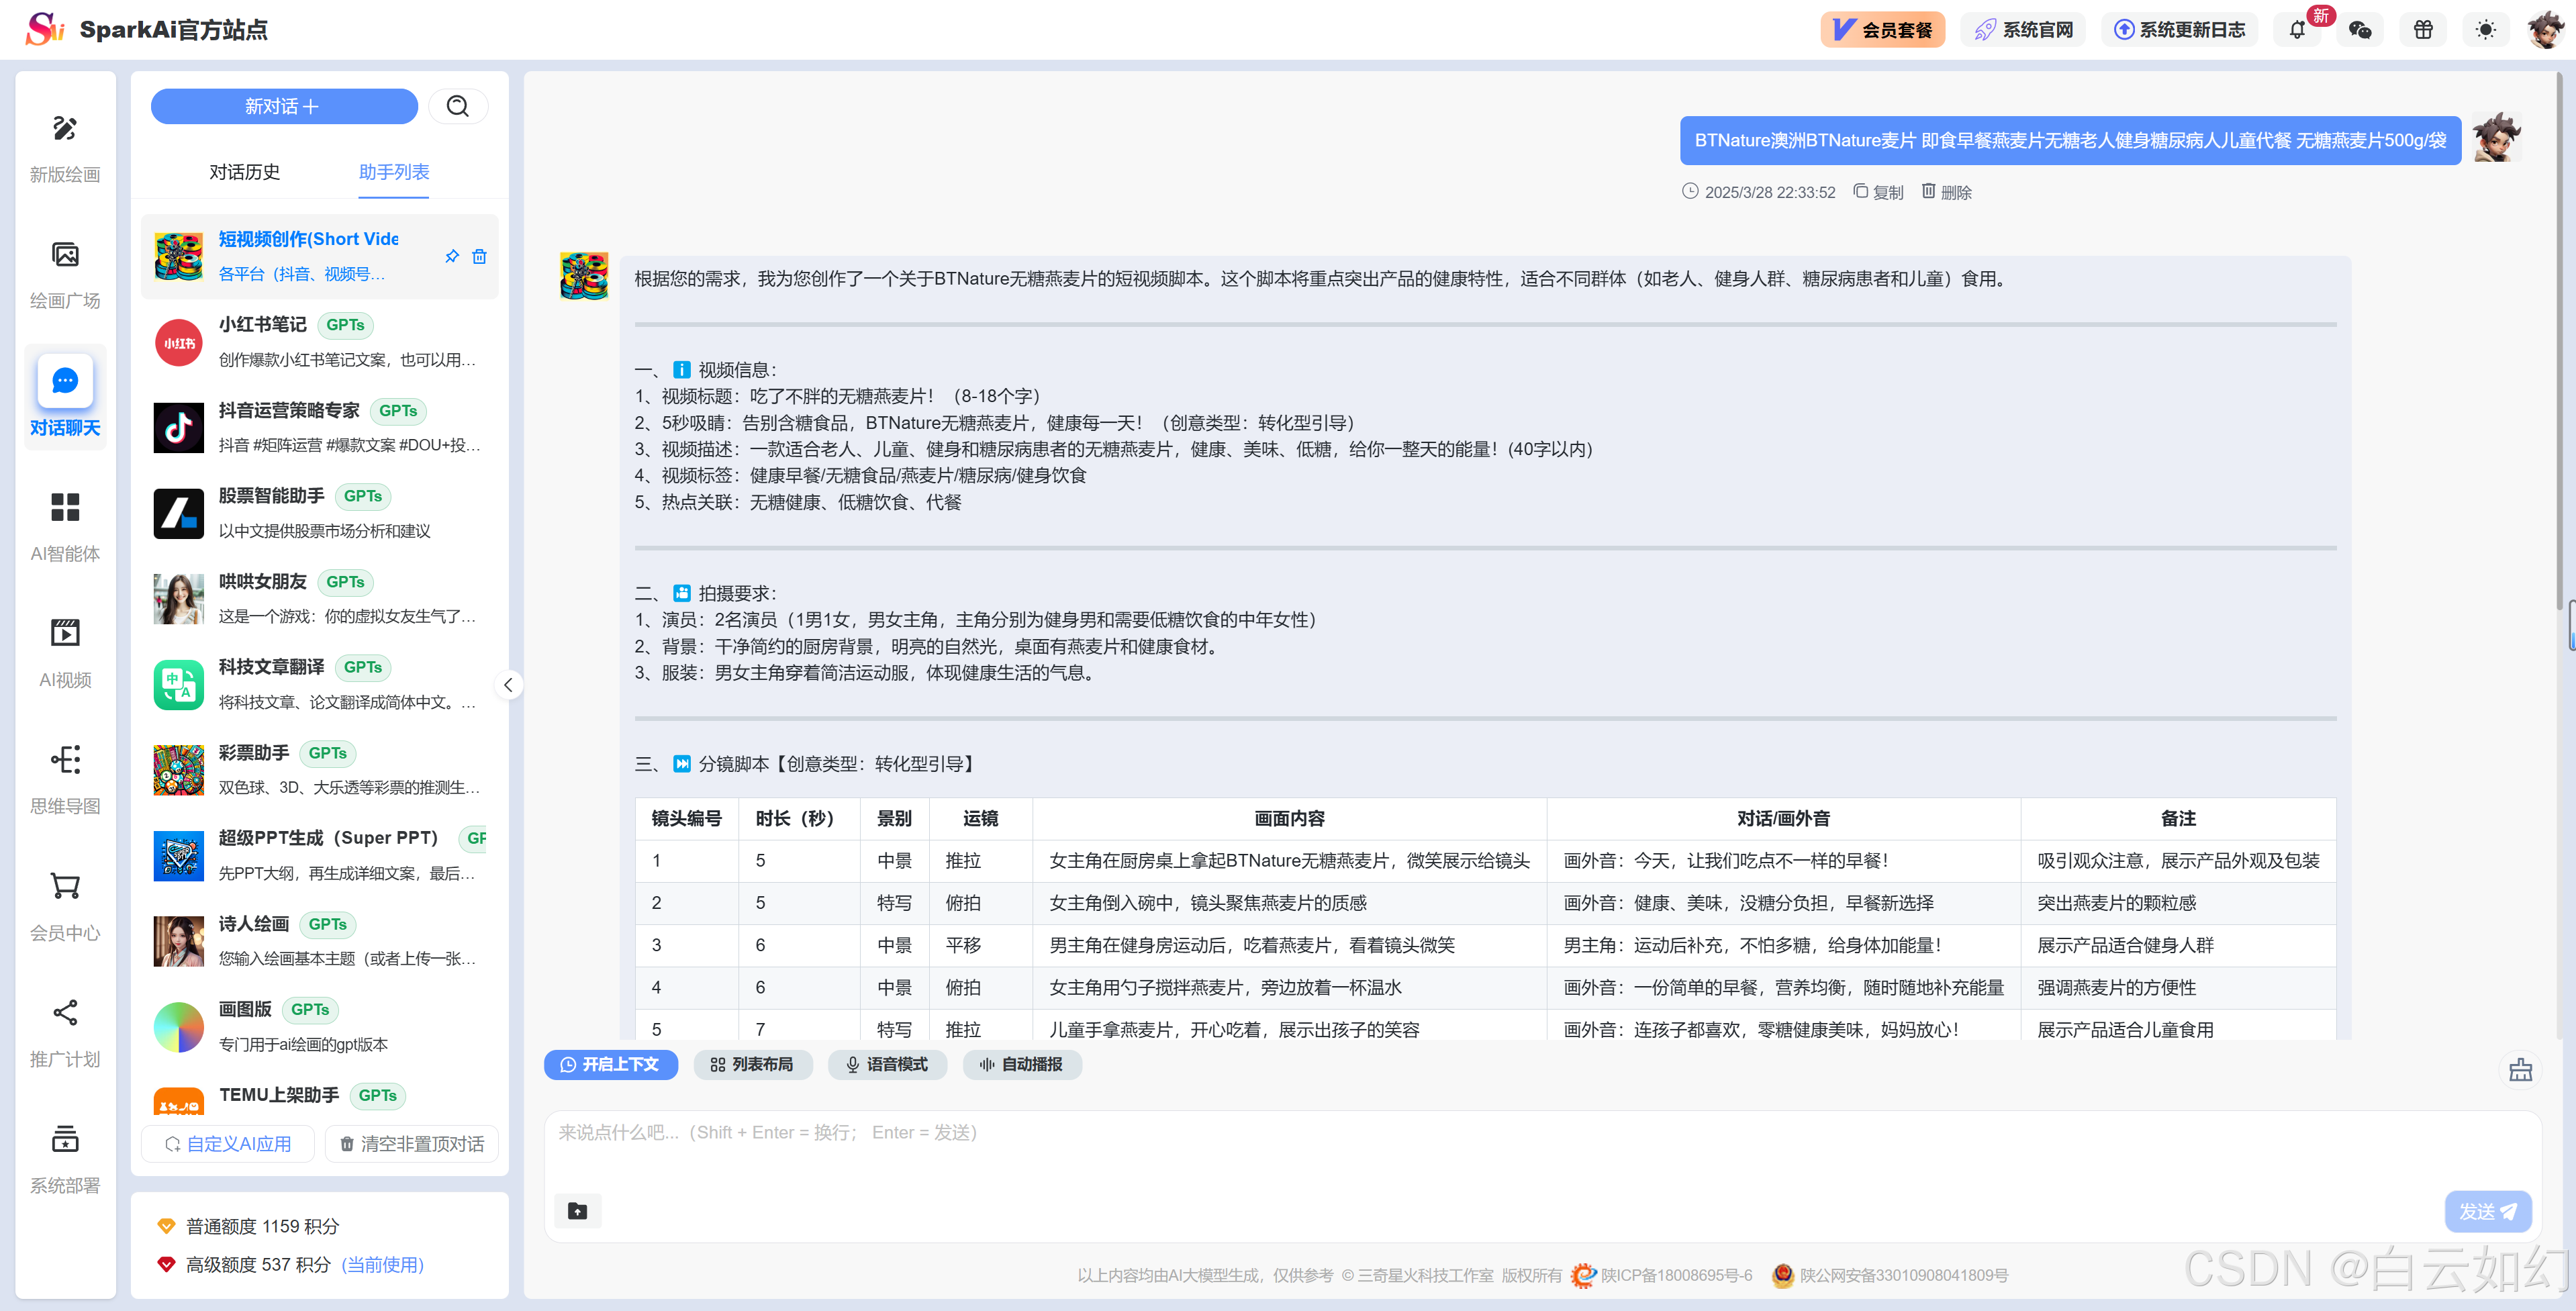Click the search conversations magnifier icon
This screenshot has width=2576, height=1311.
pos(458,107)
